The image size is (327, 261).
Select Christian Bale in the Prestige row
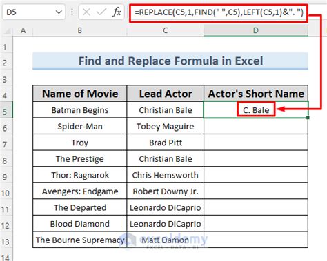[x=166, y=159]
